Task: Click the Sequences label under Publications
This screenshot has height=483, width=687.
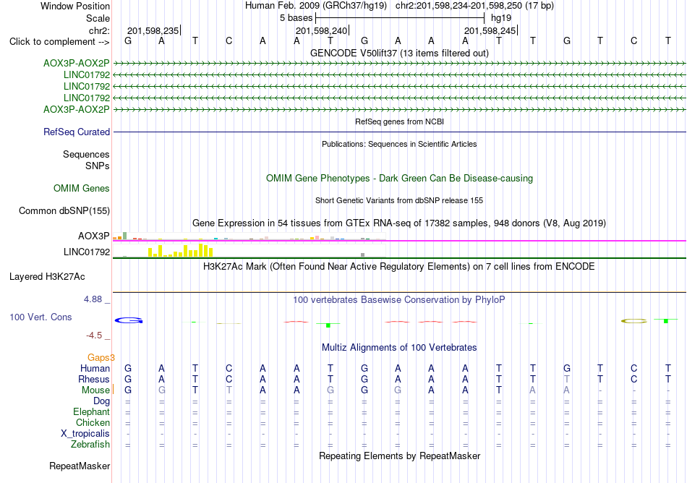Action: [x=86, y=154]
